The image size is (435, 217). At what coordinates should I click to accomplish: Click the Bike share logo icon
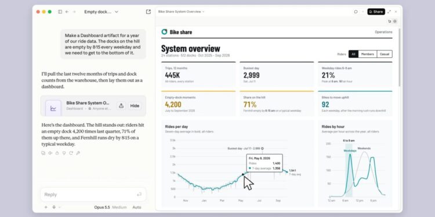click(x=164, y=32)
